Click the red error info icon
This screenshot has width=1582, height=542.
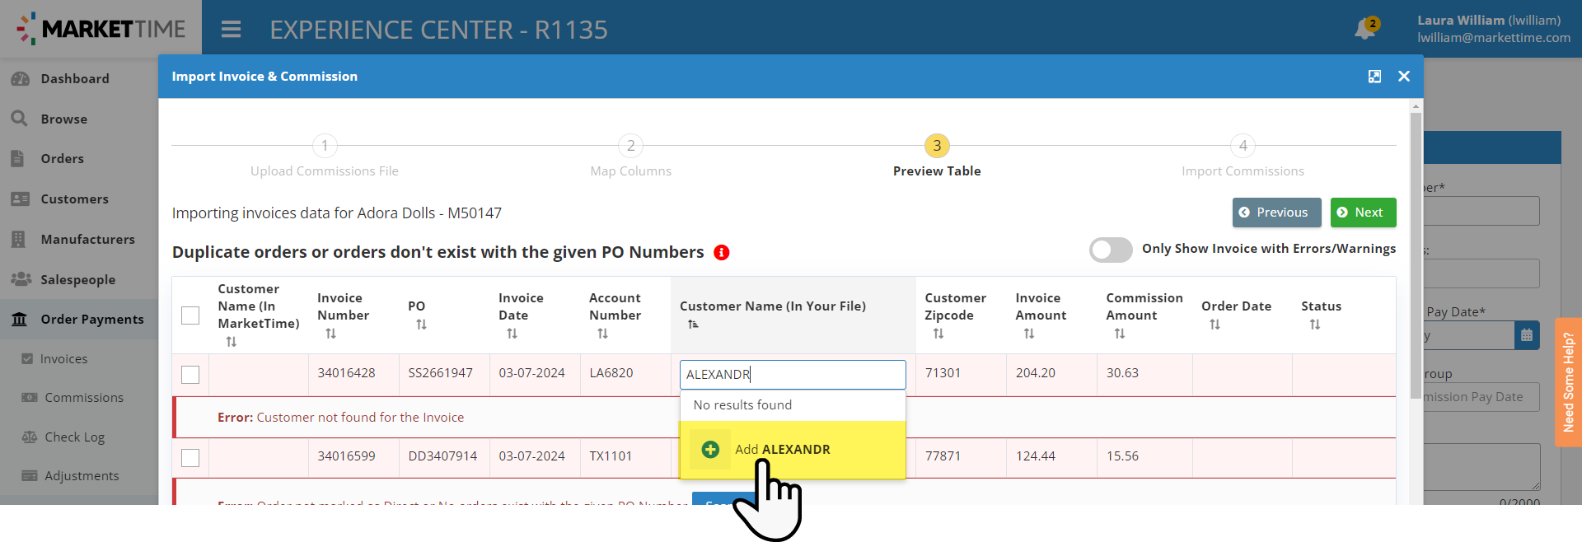[722, 253]
